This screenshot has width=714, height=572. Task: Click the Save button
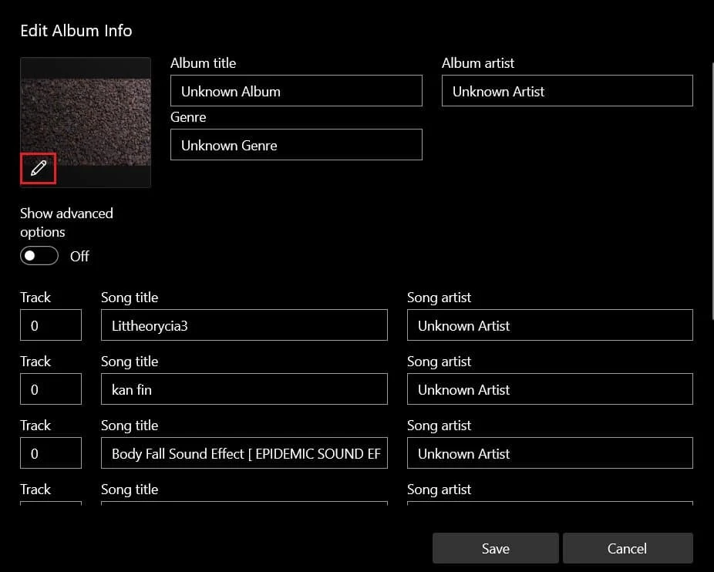click(x=495, y=548)
